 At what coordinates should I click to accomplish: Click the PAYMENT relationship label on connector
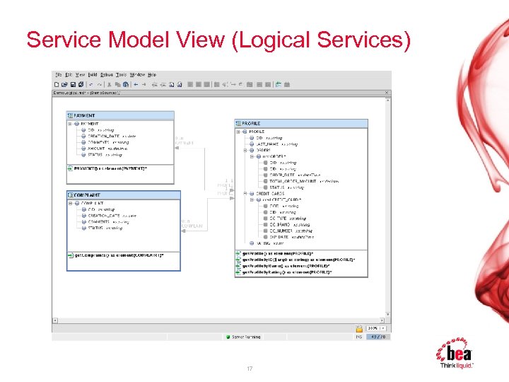(x=184, y=143)
